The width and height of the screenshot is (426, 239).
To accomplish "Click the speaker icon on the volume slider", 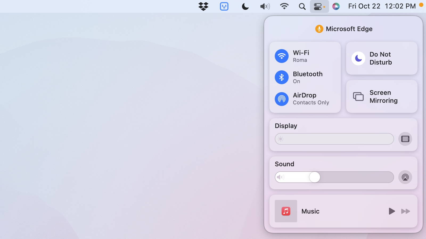I will (x=280, y=177).
